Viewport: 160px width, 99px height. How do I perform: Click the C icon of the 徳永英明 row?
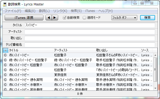click(x=5, y=80)
